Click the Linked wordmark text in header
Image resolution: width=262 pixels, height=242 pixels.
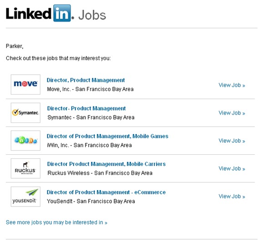point(29,13)
